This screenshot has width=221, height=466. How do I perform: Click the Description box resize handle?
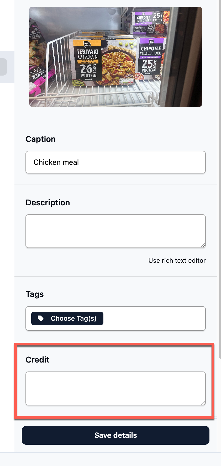(203, 245)
